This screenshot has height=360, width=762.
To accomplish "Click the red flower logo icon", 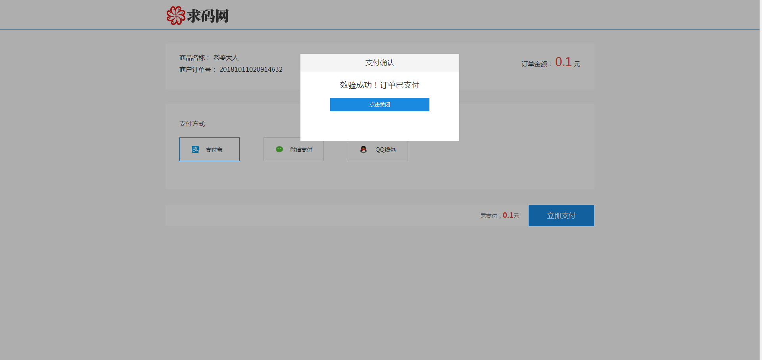I will [175, 16].
